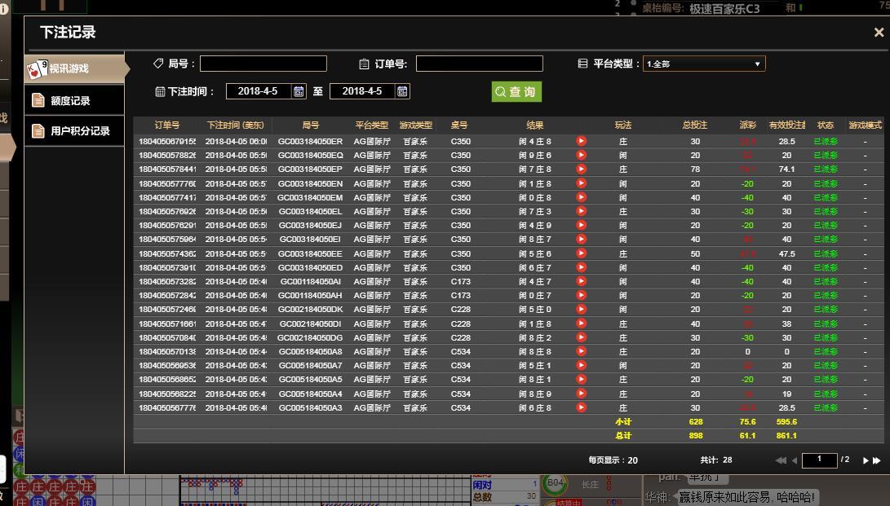This screenshot has width=890, height=506.
Task: Expand the 平台类型 dropdown
Action: pyautogui.click(x=704, y=64)
